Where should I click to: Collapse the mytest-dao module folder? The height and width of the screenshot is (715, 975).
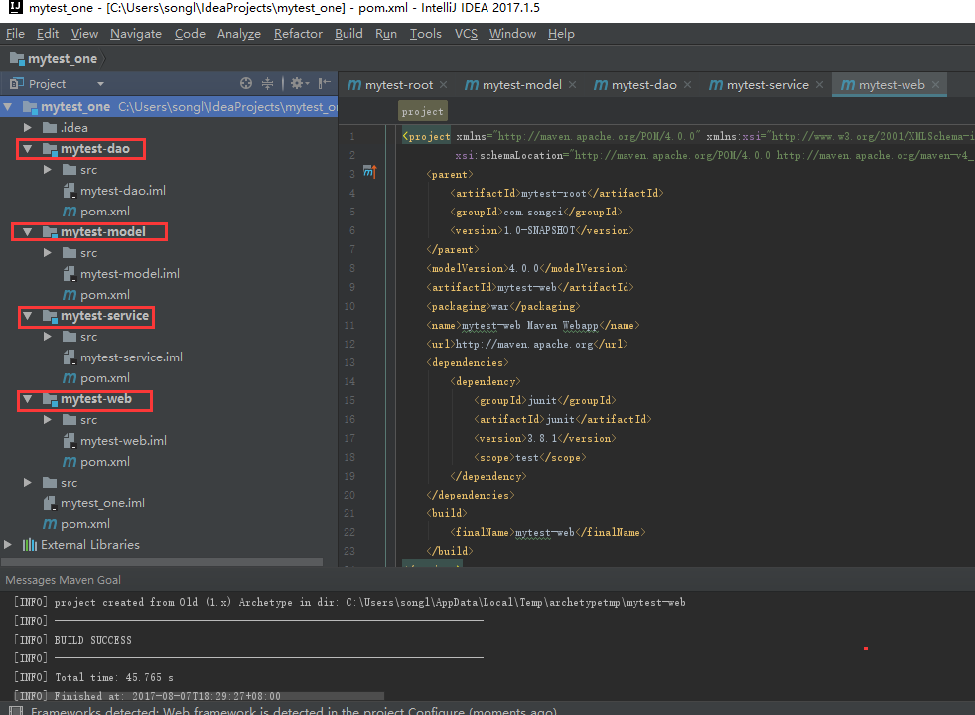28,149
